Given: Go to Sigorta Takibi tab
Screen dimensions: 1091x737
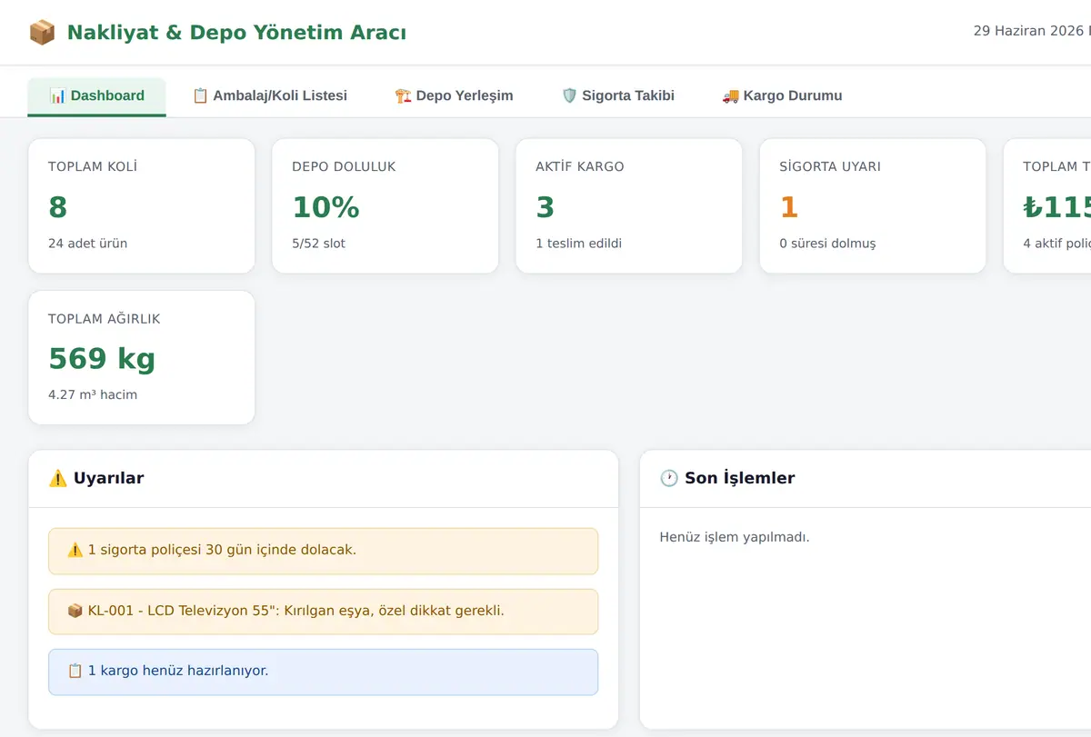Looking at the screenshot, I should (x=618, y=96).
